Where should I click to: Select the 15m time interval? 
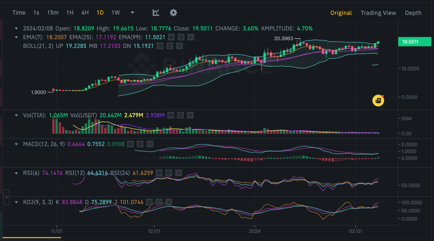[53, 13]
